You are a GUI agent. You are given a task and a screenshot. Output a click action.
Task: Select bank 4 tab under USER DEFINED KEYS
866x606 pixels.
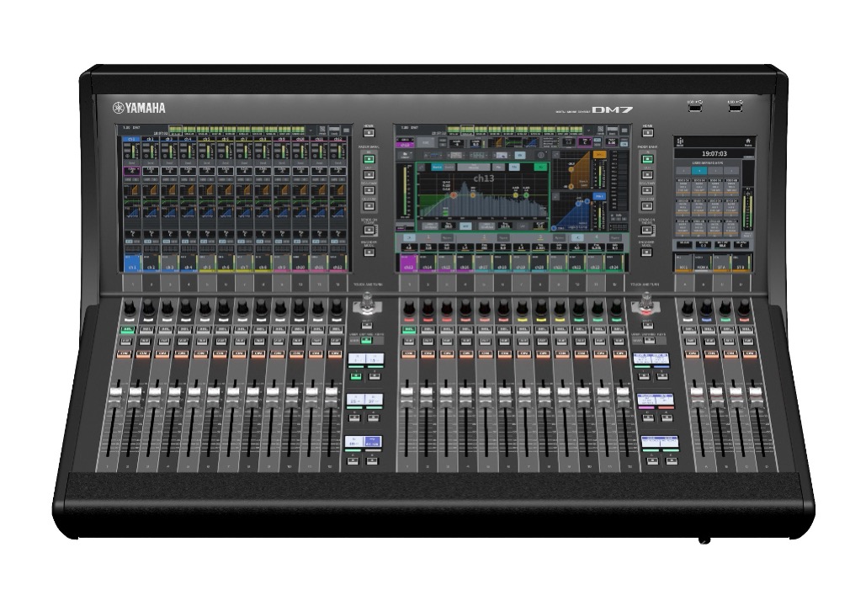click(731, 171)
